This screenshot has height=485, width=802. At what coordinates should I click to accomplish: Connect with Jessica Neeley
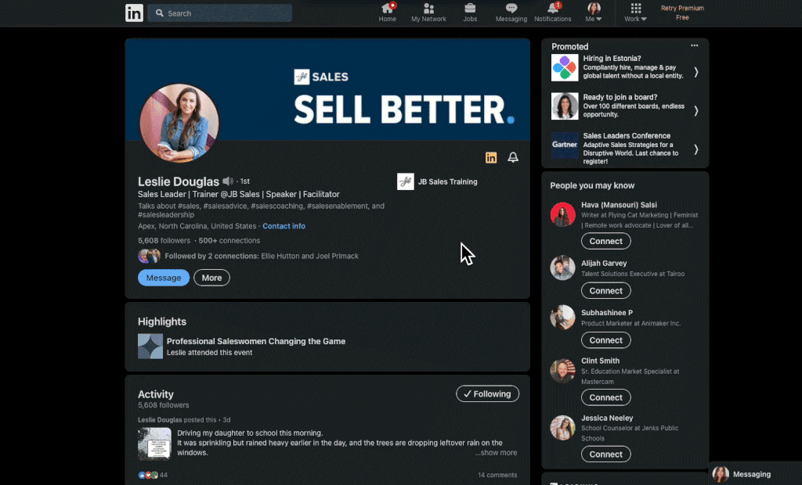605,454
